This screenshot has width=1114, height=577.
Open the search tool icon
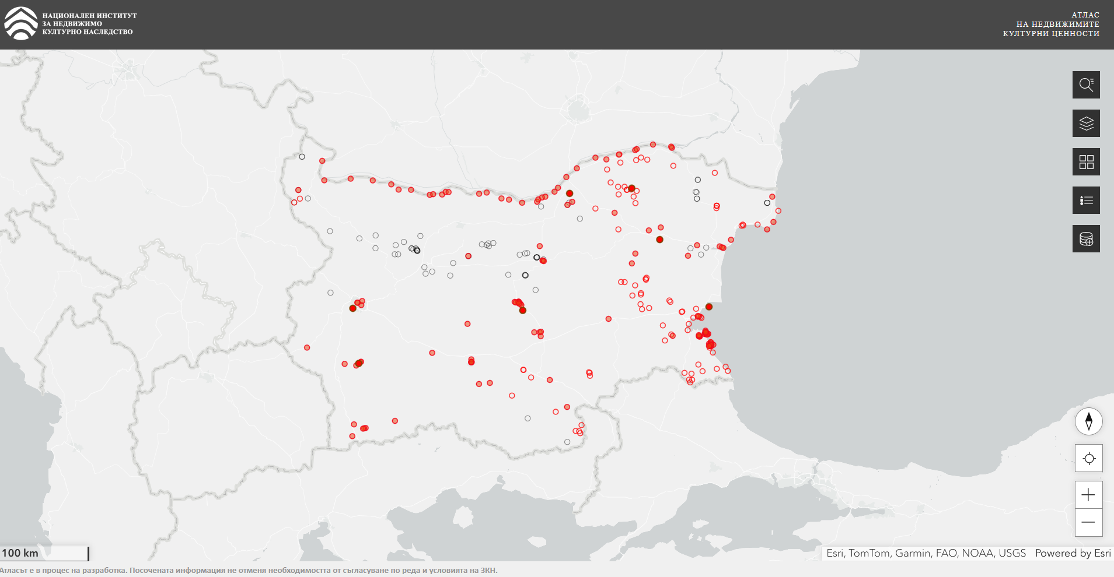click(1086, 85)
